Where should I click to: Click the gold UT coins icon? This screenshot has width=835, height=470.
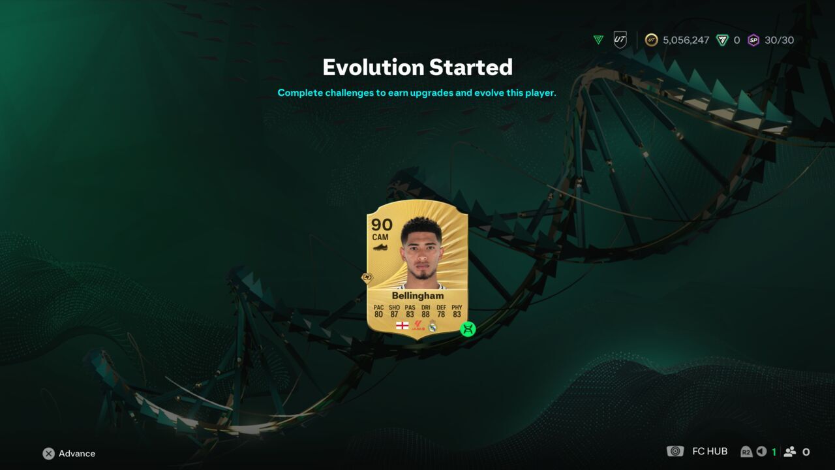651,40
